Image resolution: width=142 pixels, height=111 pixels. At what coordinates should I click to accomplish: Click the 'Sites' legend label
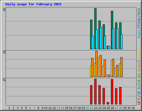(x=139, y=67)
